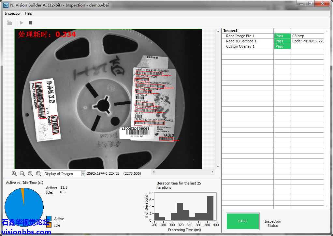Viewport: 333px width, 236px height.
Task: Maximize the Vision Builder window
Action: (310, 3)
